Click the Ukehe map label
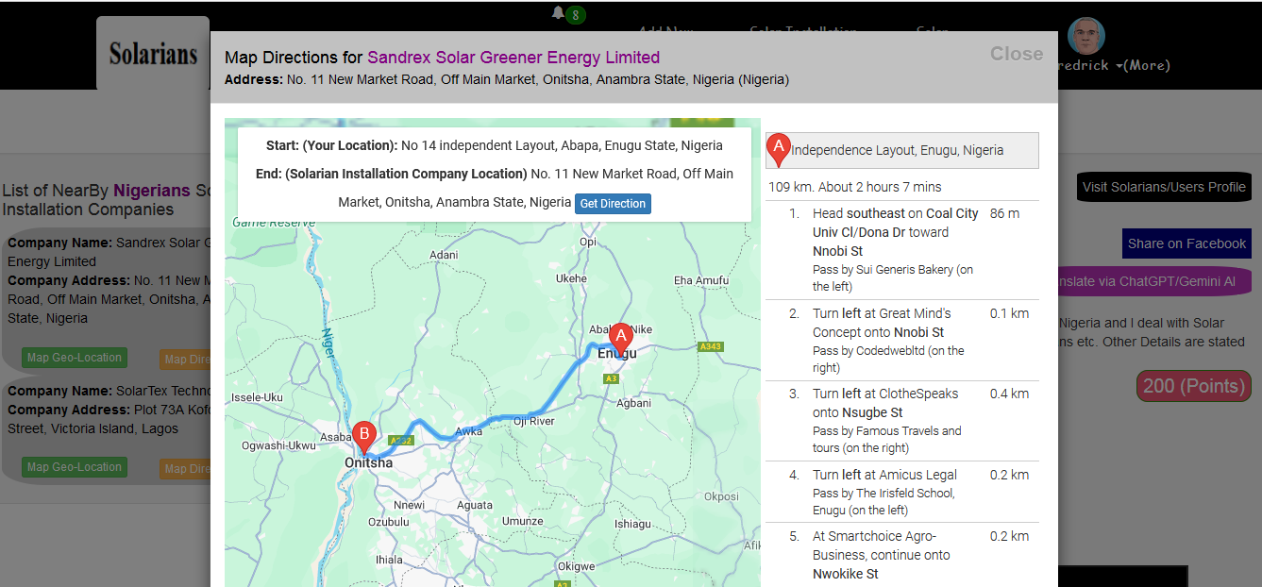Screen dimensions: 1262x587 (x=571, y=279)
